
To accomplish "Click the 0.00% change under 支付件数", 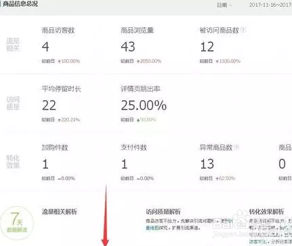I will click(x=145, y=178).
